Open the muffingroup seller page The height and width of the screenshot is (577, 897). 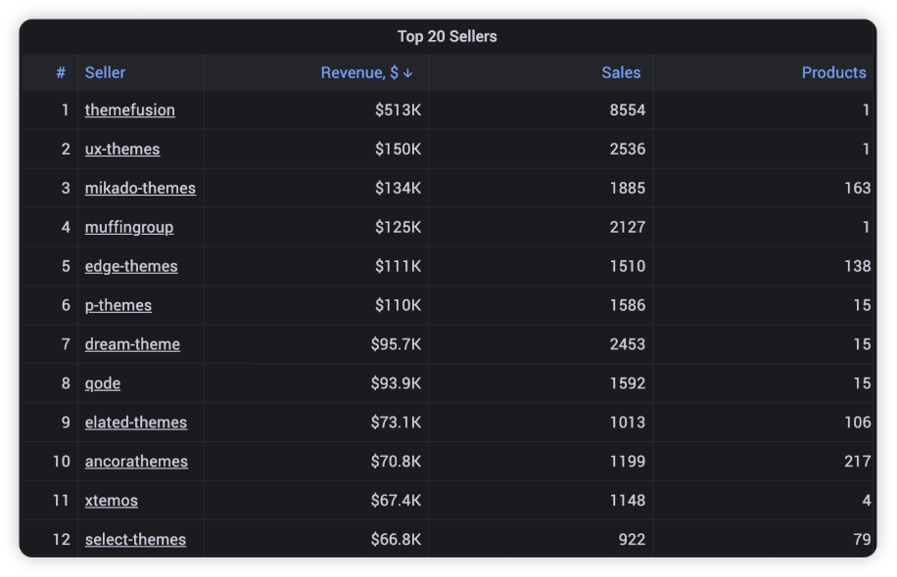(129, 228)
